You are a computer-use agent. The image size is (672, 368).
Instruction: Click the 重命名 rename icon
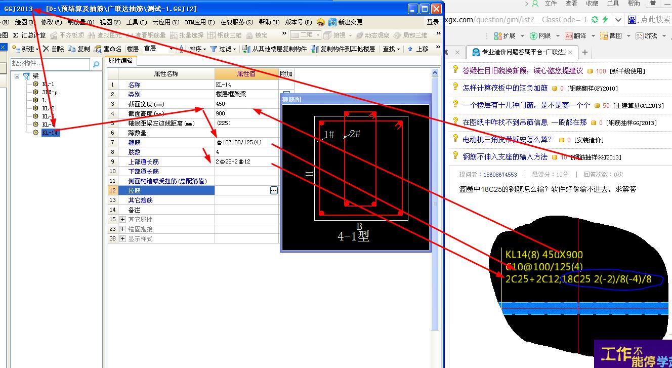tap(98, 49)
